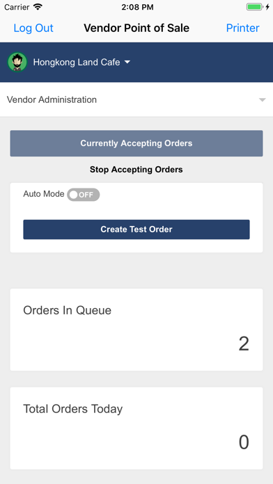Click the Create Test Order button
The width and height of the screenshot is (273, 484).
point(136,229)
